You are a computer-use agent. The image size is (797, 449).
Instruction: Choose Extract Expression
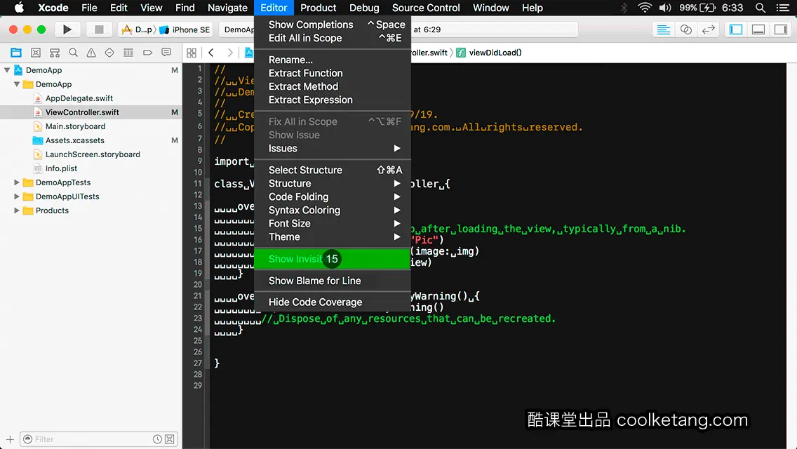click(x=333, y=100)
